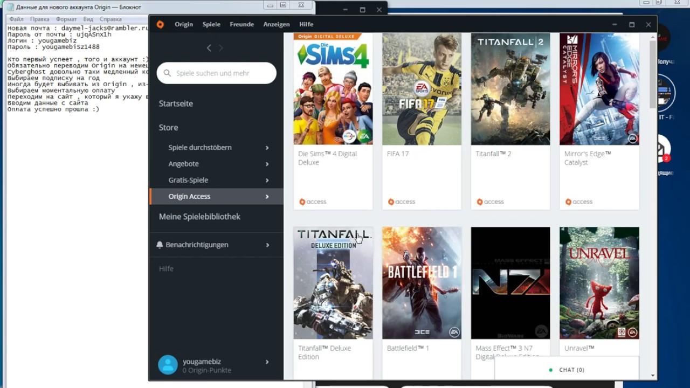
Task: Click the search magnifier icon
Action: click(167, 73)
